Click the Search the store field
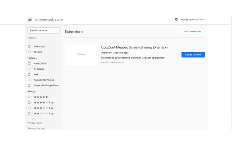 tap(43, 30)
